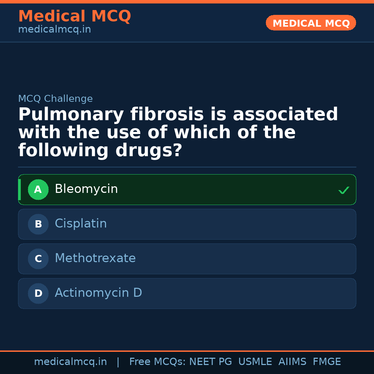
Task: Click the green checkmark on Bleomycin
Action: coord(344,190)
